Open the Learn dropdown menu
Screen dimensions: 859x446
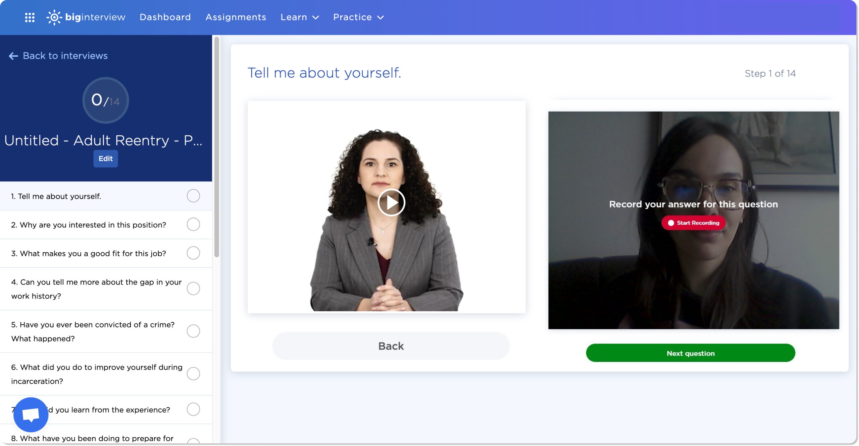tap(299, 16)
